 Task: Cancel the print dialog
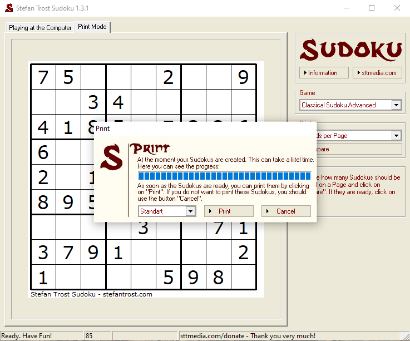click(x=286, y=211)
